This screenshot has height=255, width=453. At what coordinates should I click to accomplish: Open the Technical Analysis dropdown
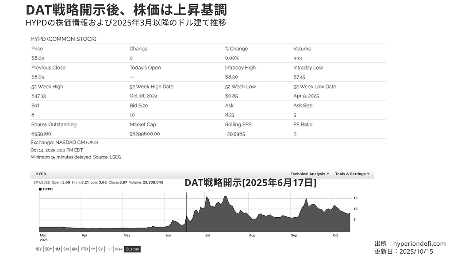pyautogui.click(x=310, y=174)
